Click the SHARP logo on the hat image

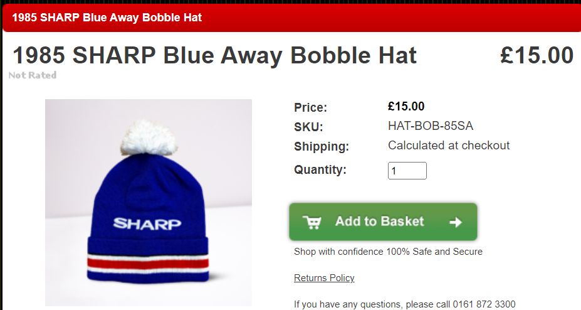[147, 223]
